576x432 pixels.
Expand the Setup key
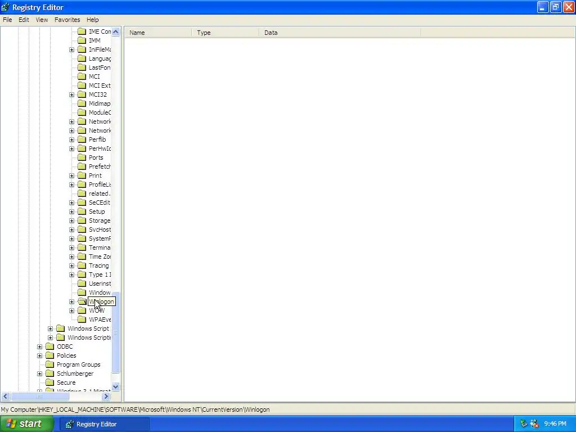pyautogui.click(x=71, y=211)
